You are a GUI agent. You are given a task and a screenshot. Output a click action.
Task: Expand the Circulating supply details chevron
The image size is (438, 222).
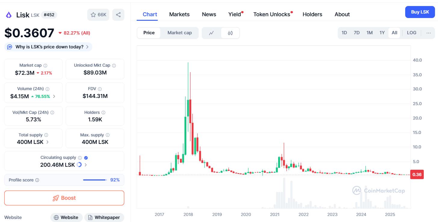[x=86, y=165]
